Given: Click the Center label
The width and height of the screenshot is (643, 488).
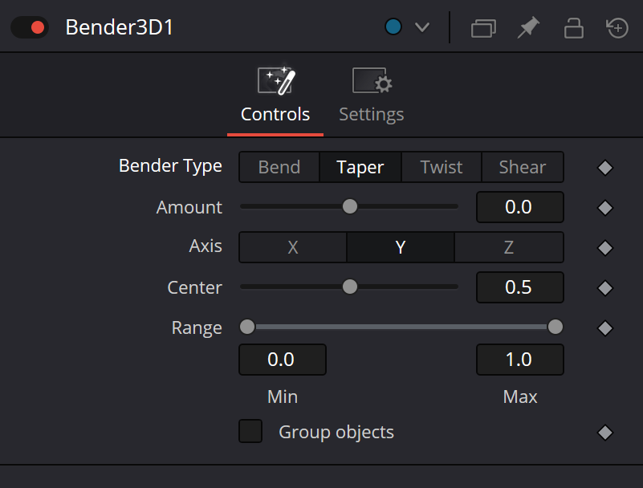Looking at the screenshot, I should click(x=195, y=287).
